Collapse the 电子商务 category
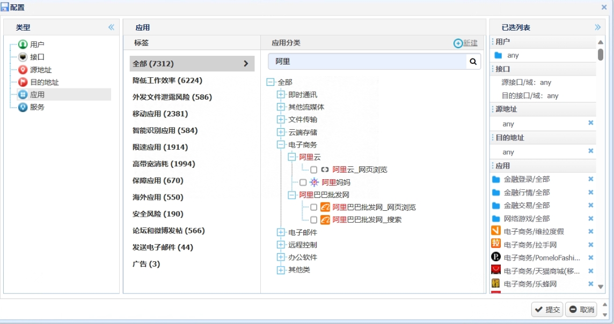The width and height of the screenshot is (614, 324). click(281, 144)
